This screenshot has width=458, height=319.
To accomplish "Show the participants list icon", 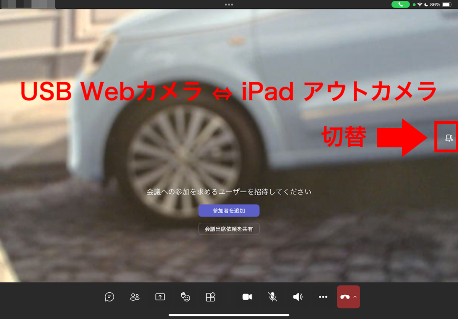I will (x=135, y=297).
